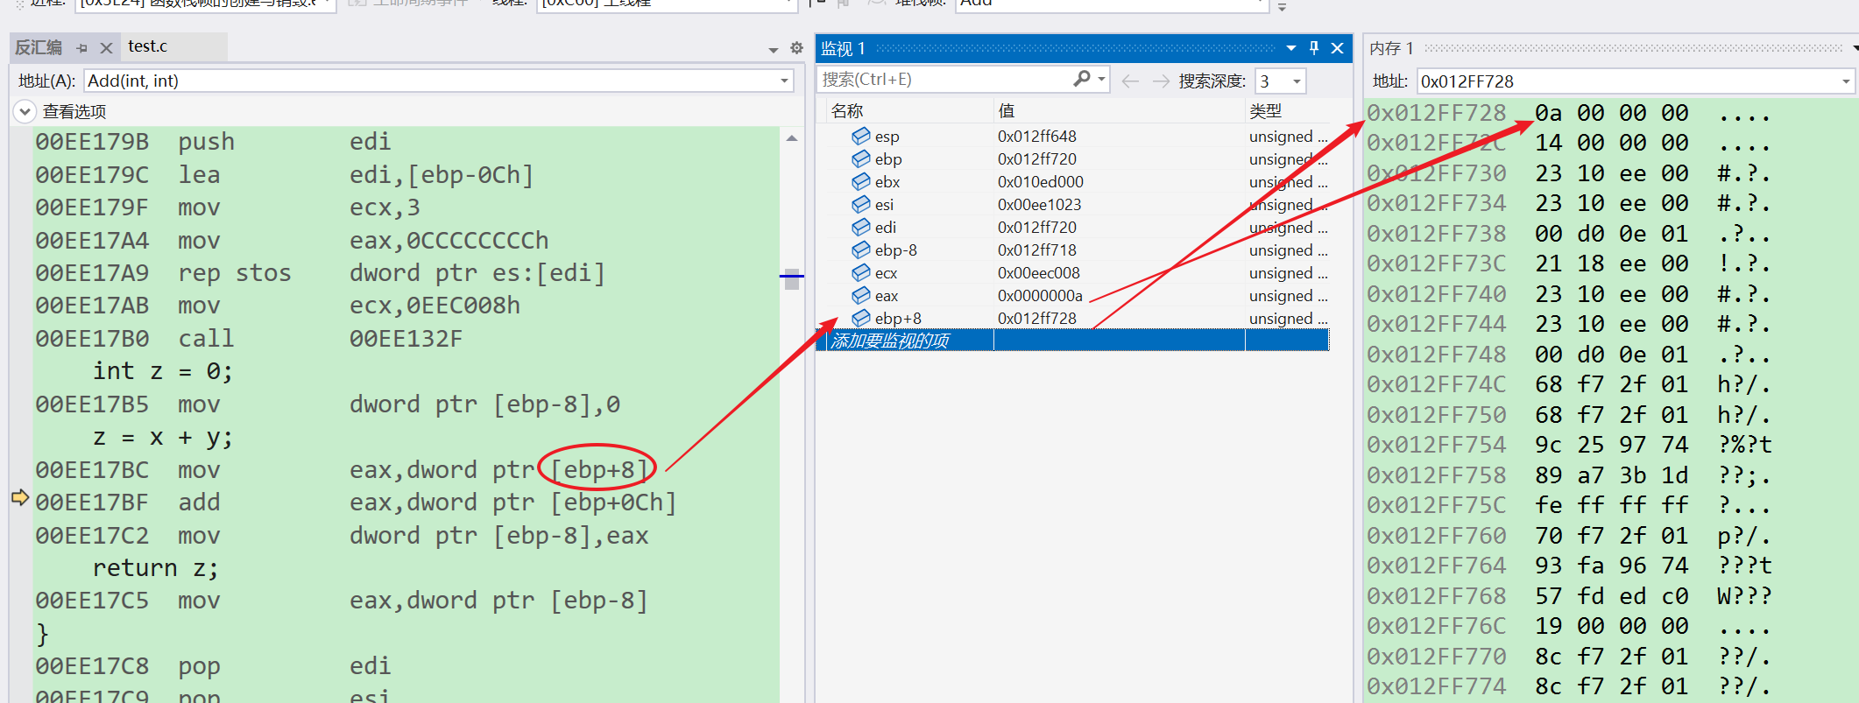Click the esi value 0x00ee1023
The image size is (1859, 703).
pyautogui.click(x=1040, y=205)
